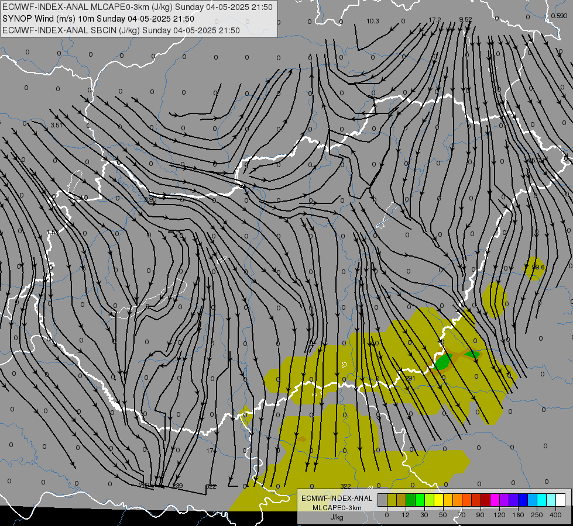Click the title line ECMWF-INDEX-ANAL MLCAPE0-3km
Image resolution: width=573 pixels, height=526 pixels.
pyautogui.click(x=138, y=7)
